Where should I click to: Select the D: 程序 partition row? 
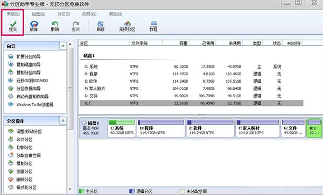point(191,74)
